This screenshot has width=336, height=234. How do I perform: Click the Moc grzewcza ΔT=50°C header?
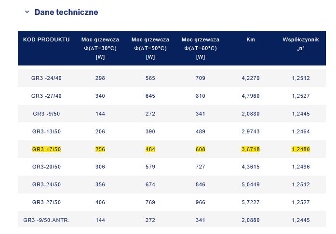pos(150,48)
